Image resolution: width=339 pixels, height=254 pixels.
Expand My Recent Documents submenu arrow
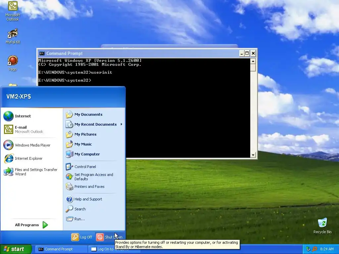click(x=121, y=124)
